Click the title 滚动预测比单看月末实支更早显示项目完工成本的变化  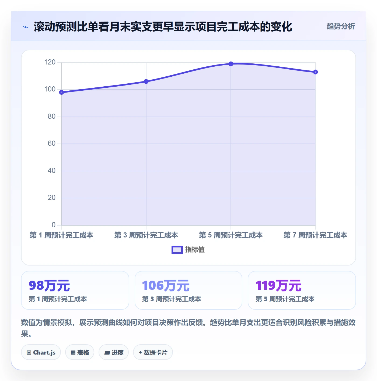click(163, 27)
